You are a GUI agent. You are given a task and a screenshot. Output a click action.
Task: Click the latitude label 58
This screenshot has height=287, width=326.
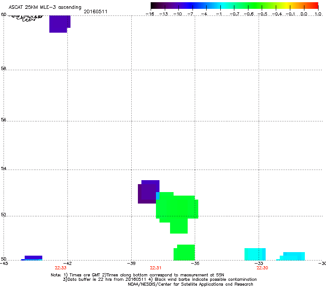(x=4, y=68)
